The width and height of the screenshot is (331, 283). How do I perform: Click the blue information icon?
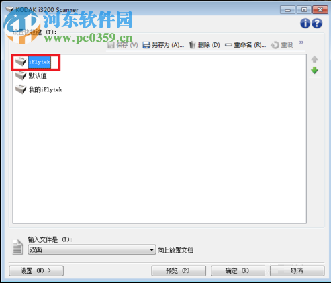[x=305, y=23]
